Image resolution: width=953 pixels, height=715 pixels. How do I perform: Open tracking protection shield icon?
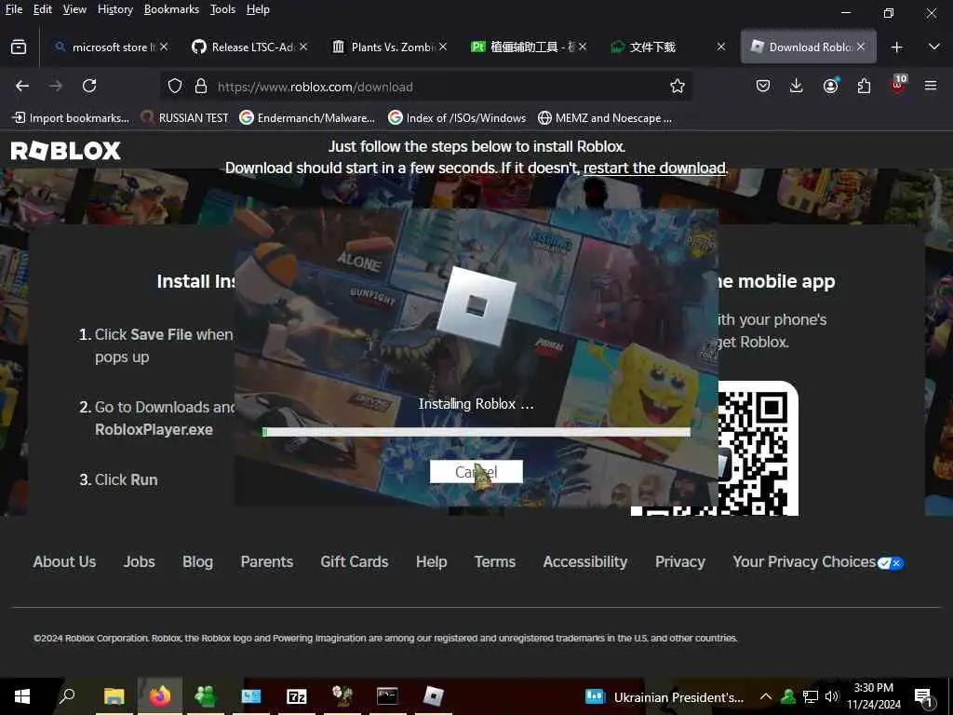[175, 87]
